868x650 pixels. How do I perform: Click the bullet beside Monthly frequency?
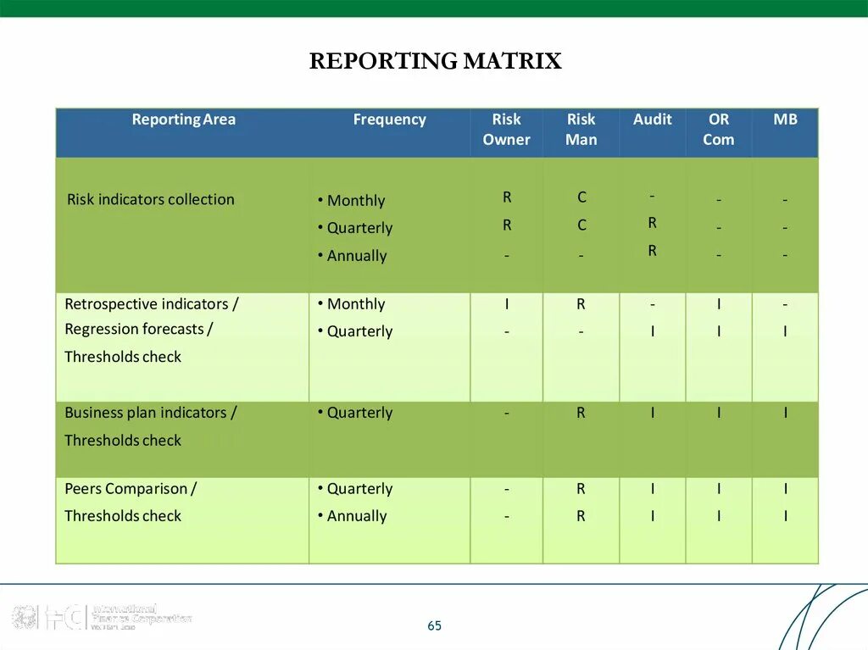tap(320, 201)
